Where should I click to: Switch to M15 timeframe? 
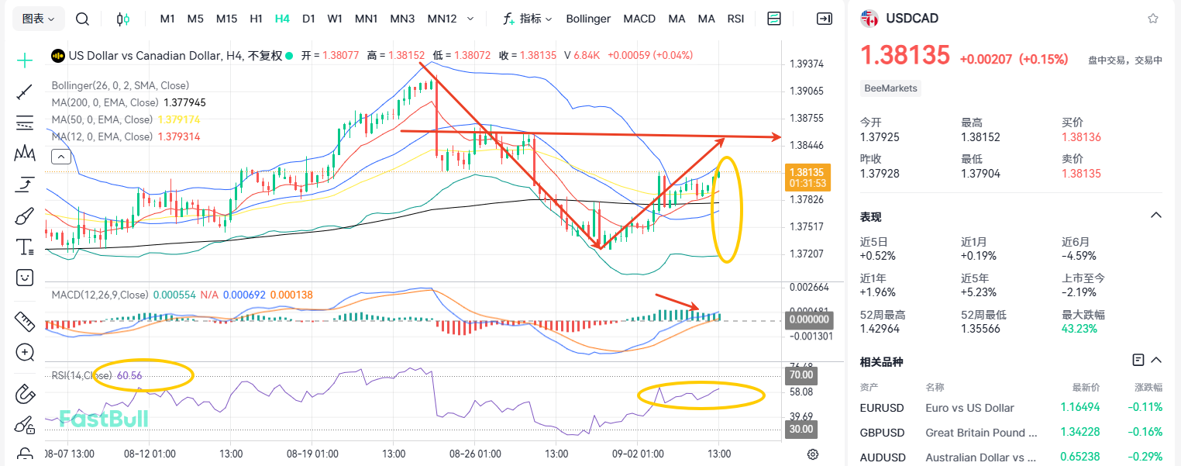pos(226,19)
